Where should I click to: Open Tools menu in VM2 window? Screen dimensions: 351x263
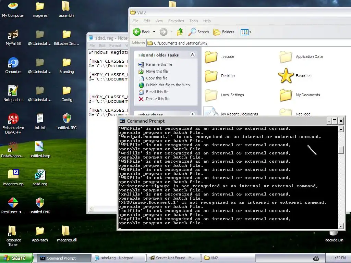pos(194,21)
